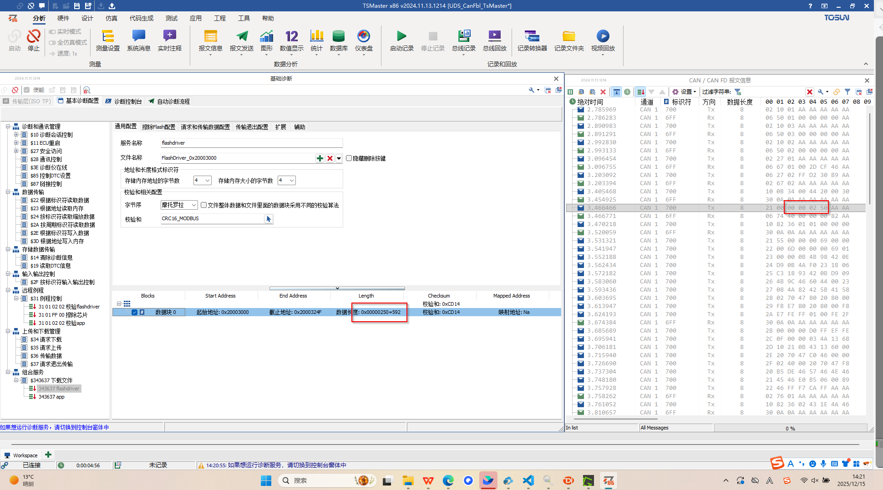Image resolution: width=883 pixels, height=490 pixels.
Task: Open the 仿真 menu tab
Action: (111, 18)
